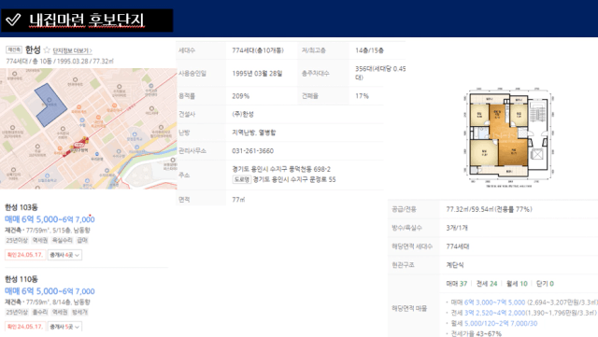This screenshot has width=598, height=337.
Task: Click the 매매 price of the 110동 listing
Action: point(50,291)
